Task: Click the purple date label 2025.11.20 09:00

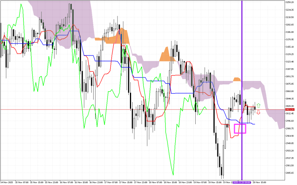Action: pos(242,183)
